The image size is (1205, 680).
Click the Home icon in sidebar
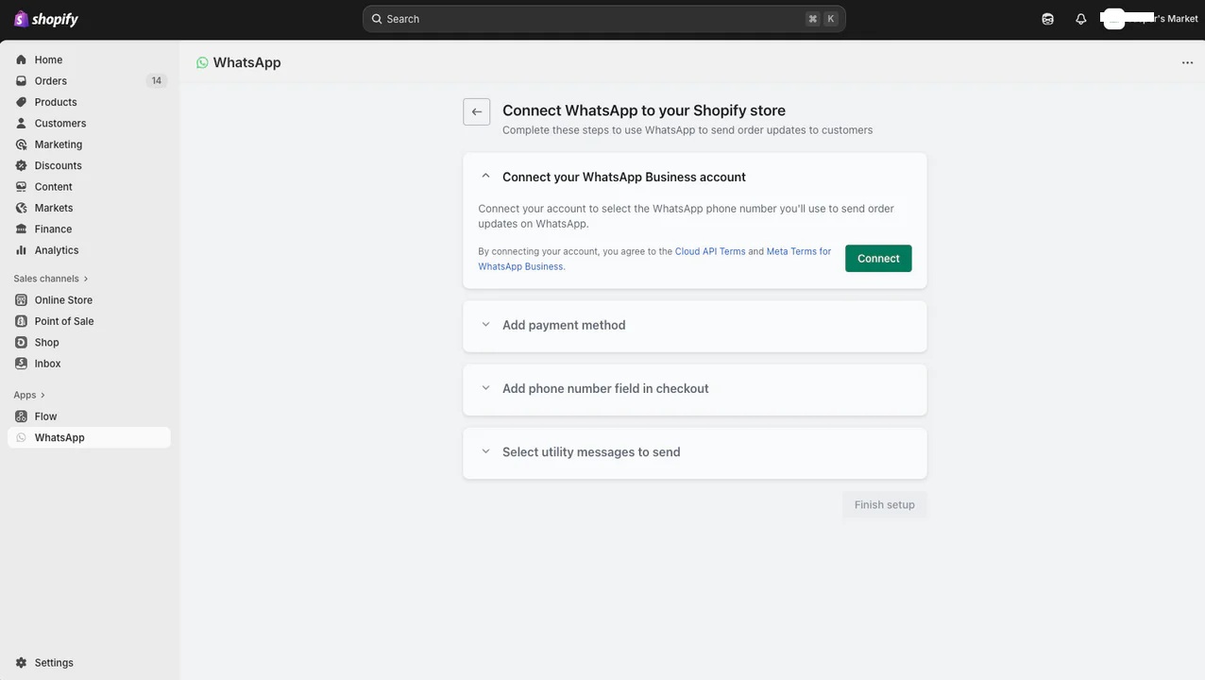coord(21,59)
